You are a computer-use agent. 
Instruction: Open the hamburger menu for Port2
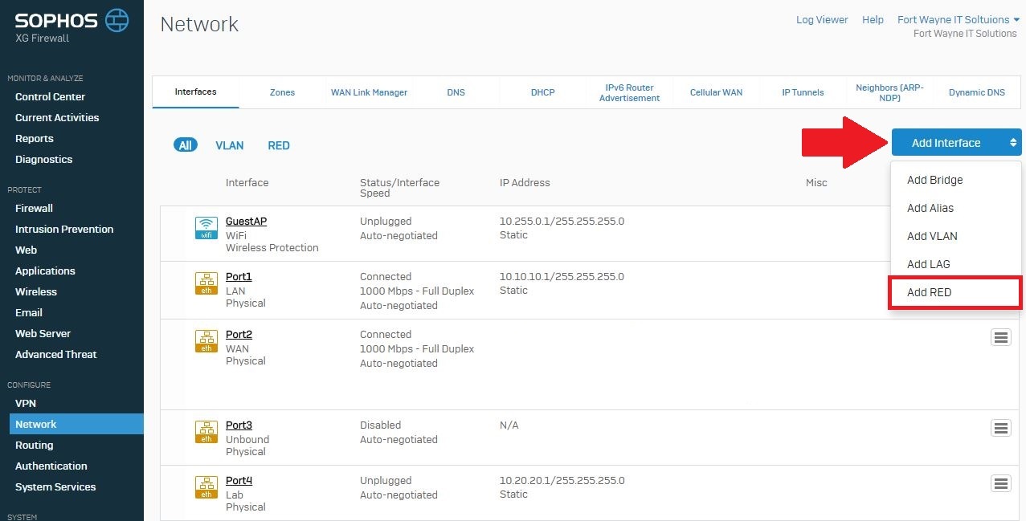pos(1000,337)
